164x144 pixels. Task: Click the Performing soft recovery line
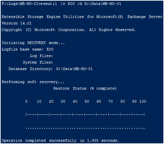click(33, 82)
